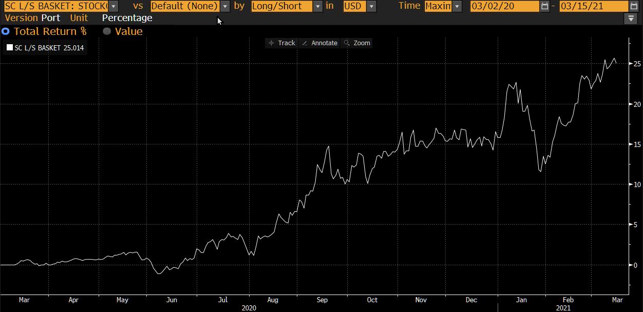Expand the Default (None) benchmark dropdown
This screenshot has height=312, width=643.
tap(225, 6)
